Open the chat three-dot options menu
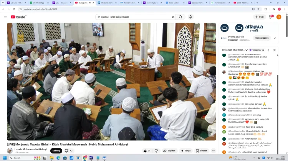This screenshot has height=161, width=288. pyautogui.click(x=268, y=50)
